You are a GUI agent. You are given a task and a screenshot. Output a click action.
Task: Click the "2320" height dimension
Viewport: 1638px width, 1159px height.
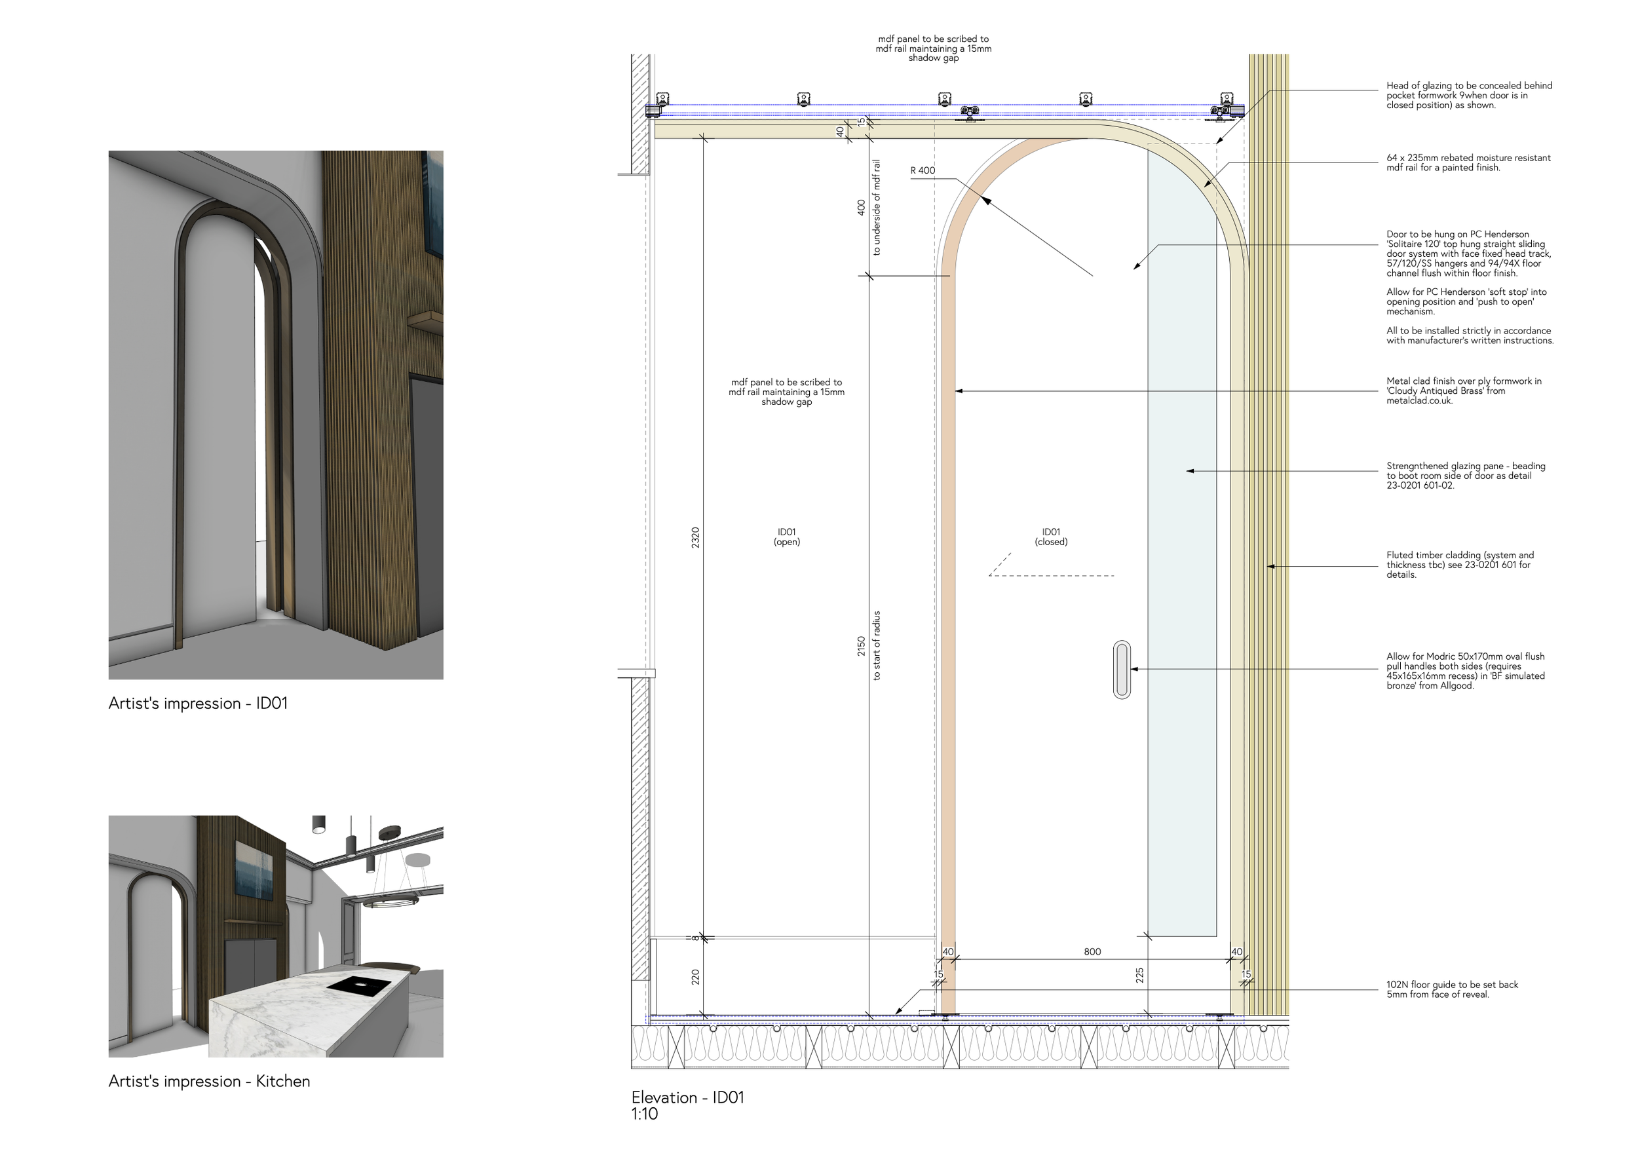coord(696,537)
